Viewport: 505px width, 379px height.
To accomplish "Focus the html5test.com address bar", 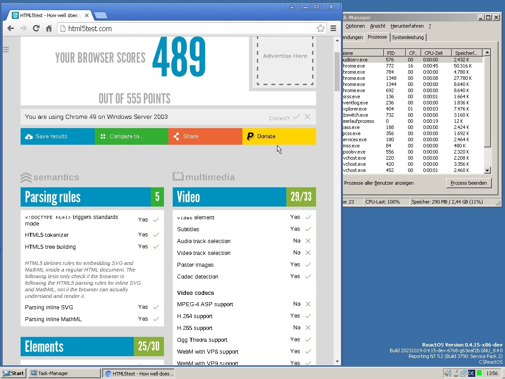I will [191, 29].
